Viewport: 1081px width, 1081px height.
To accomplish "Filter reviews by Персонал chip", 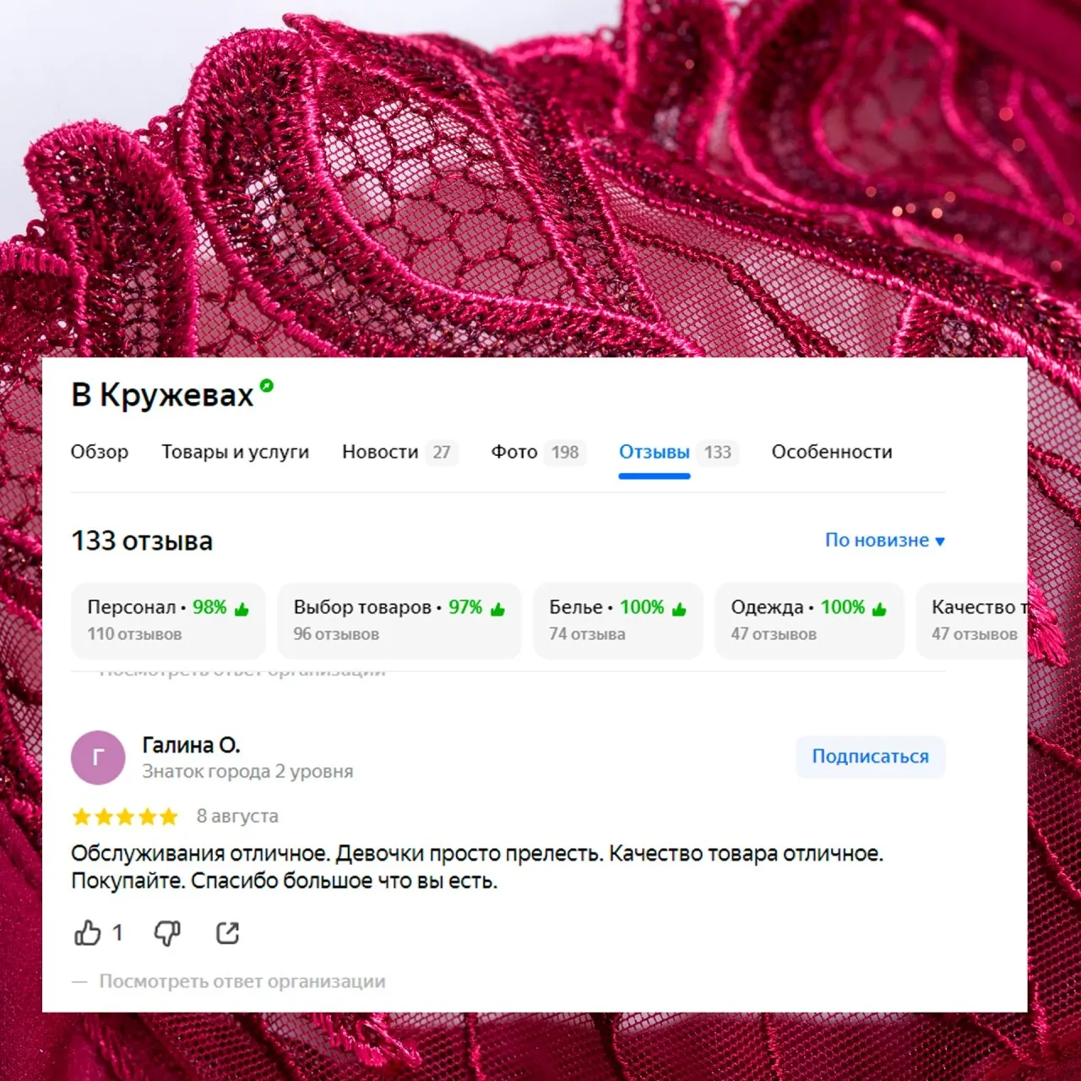I will coord(168,620).
